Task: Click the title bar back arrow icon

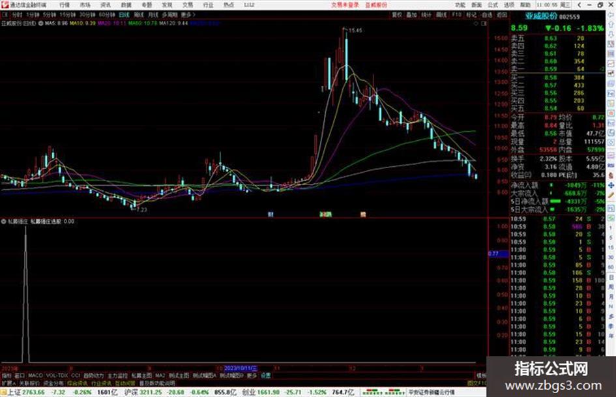Action: [x=579, y=5]
